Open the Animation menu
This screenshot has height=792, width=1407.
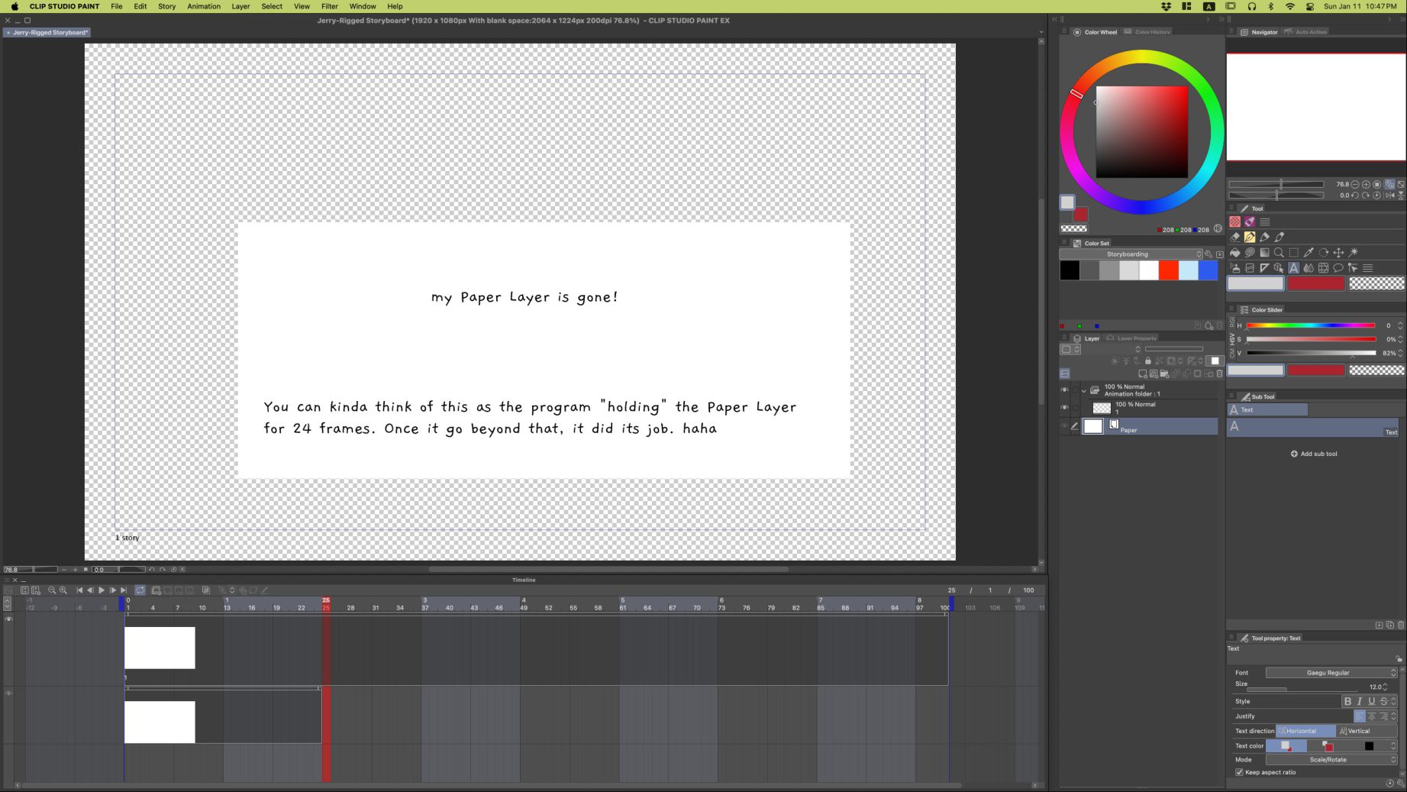pos(204,6)
